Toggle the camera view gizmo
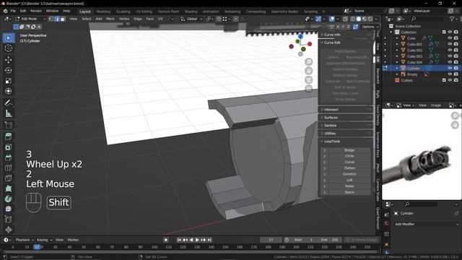This screenshot has height=260, width=462. pyautogui.click(x=308, y=80)
